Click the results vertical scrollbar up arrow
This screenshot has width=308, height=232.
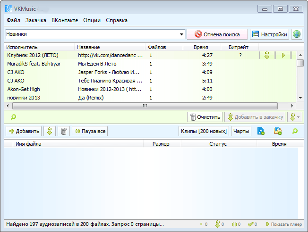click(300, 55)
